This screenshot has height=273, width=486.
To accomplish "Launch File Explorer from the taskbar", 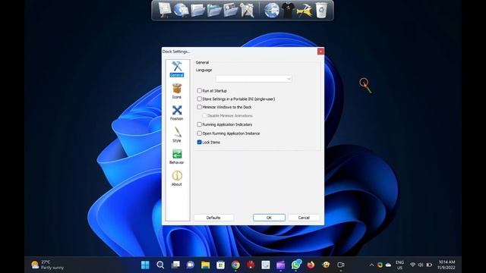I will (205, 265).
